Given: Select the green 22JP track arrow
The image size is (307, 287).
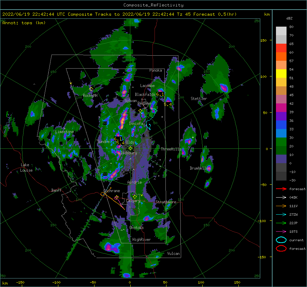Looking at the screenshot, I should (x=281, y=223).
